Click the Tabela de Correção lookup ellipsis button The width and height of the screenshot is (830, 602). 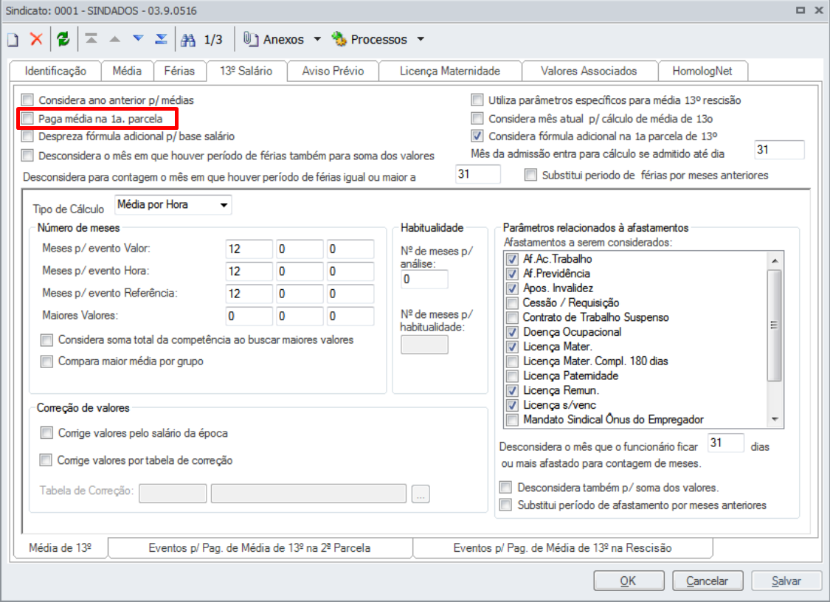click(421, 494)
